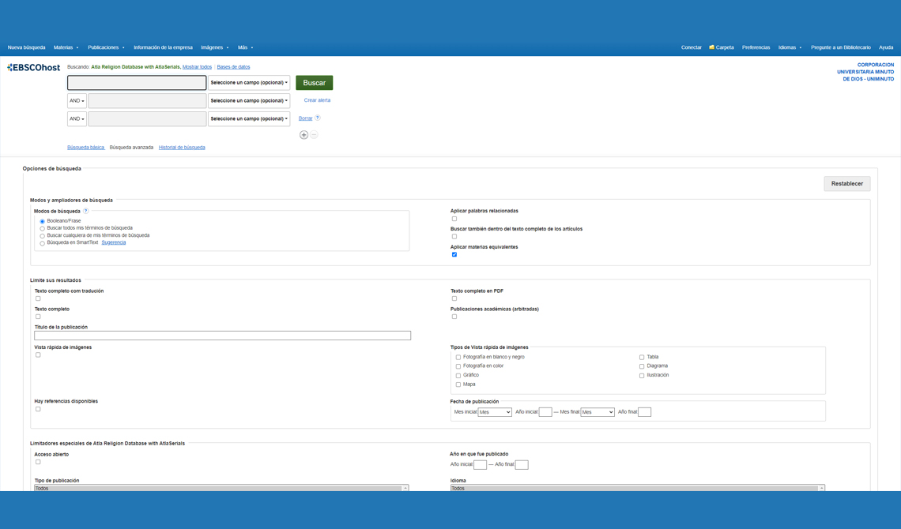This screenshot has height=529, width=901.
Task: Check Mapa image type
Action: pos(458,385)
